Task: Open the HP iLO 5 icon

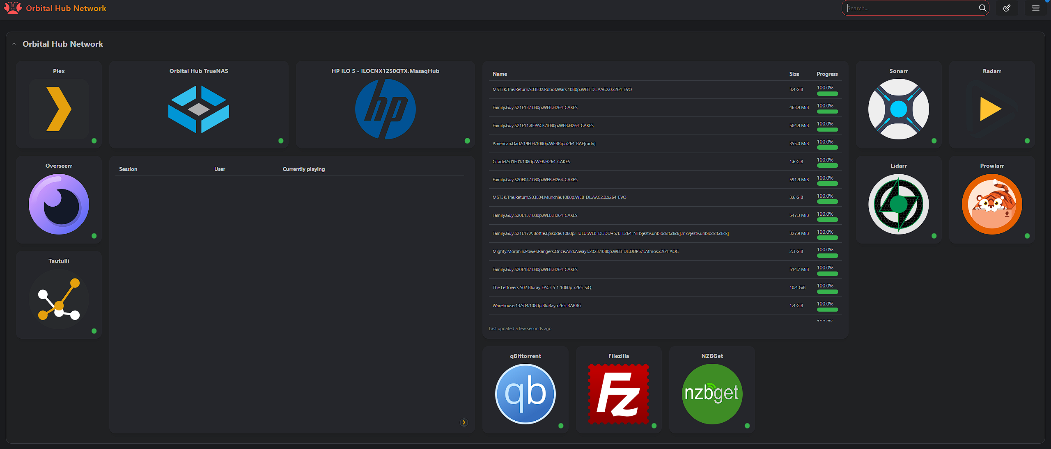Action: (x=385, y=109)
